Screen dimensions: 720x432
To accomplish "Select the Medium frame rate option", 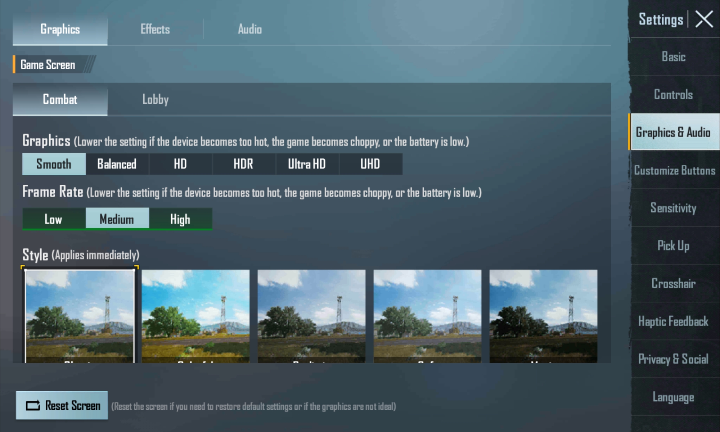I will click(x=117, y=219).
